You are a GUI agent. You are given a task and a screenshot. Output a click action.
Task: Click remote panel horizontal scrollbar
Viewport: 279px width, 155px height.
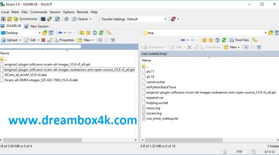184,140
